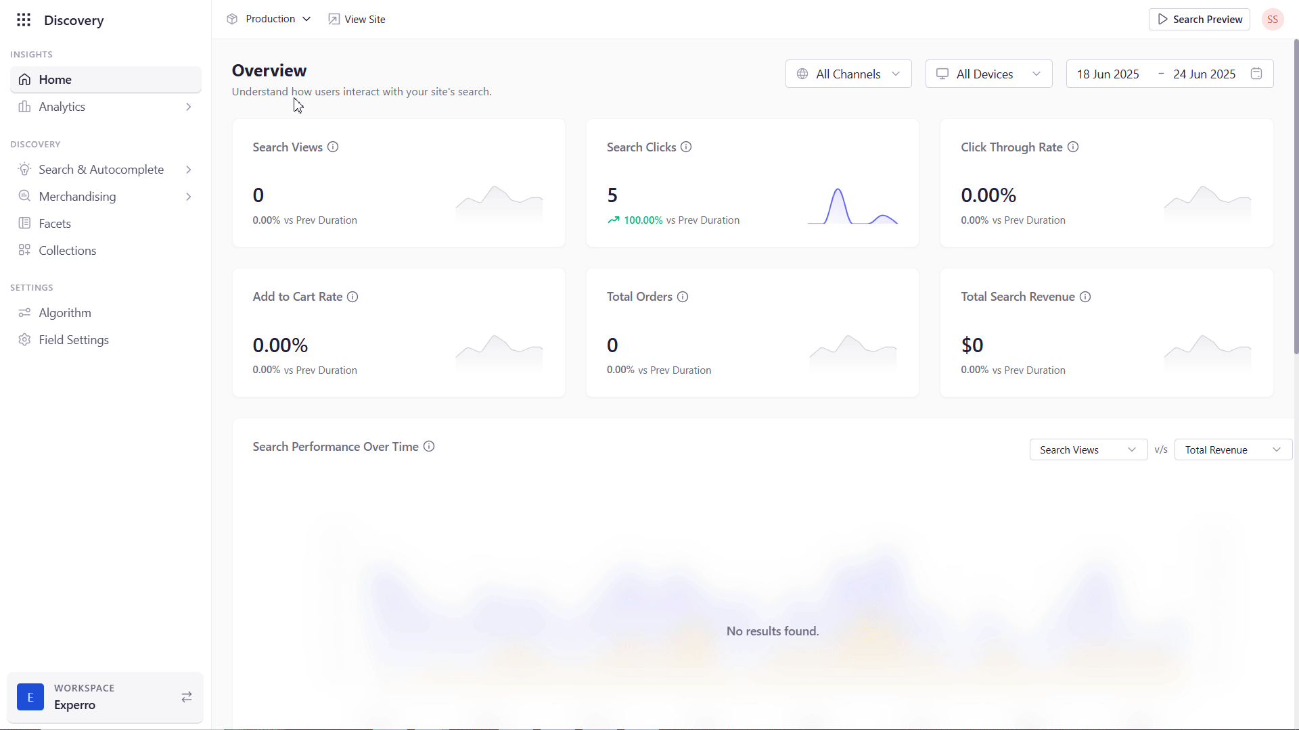Image resolution: width=1299 pixels, height=730 pixels.
Task: Click the View Site link
Action: 357,20
